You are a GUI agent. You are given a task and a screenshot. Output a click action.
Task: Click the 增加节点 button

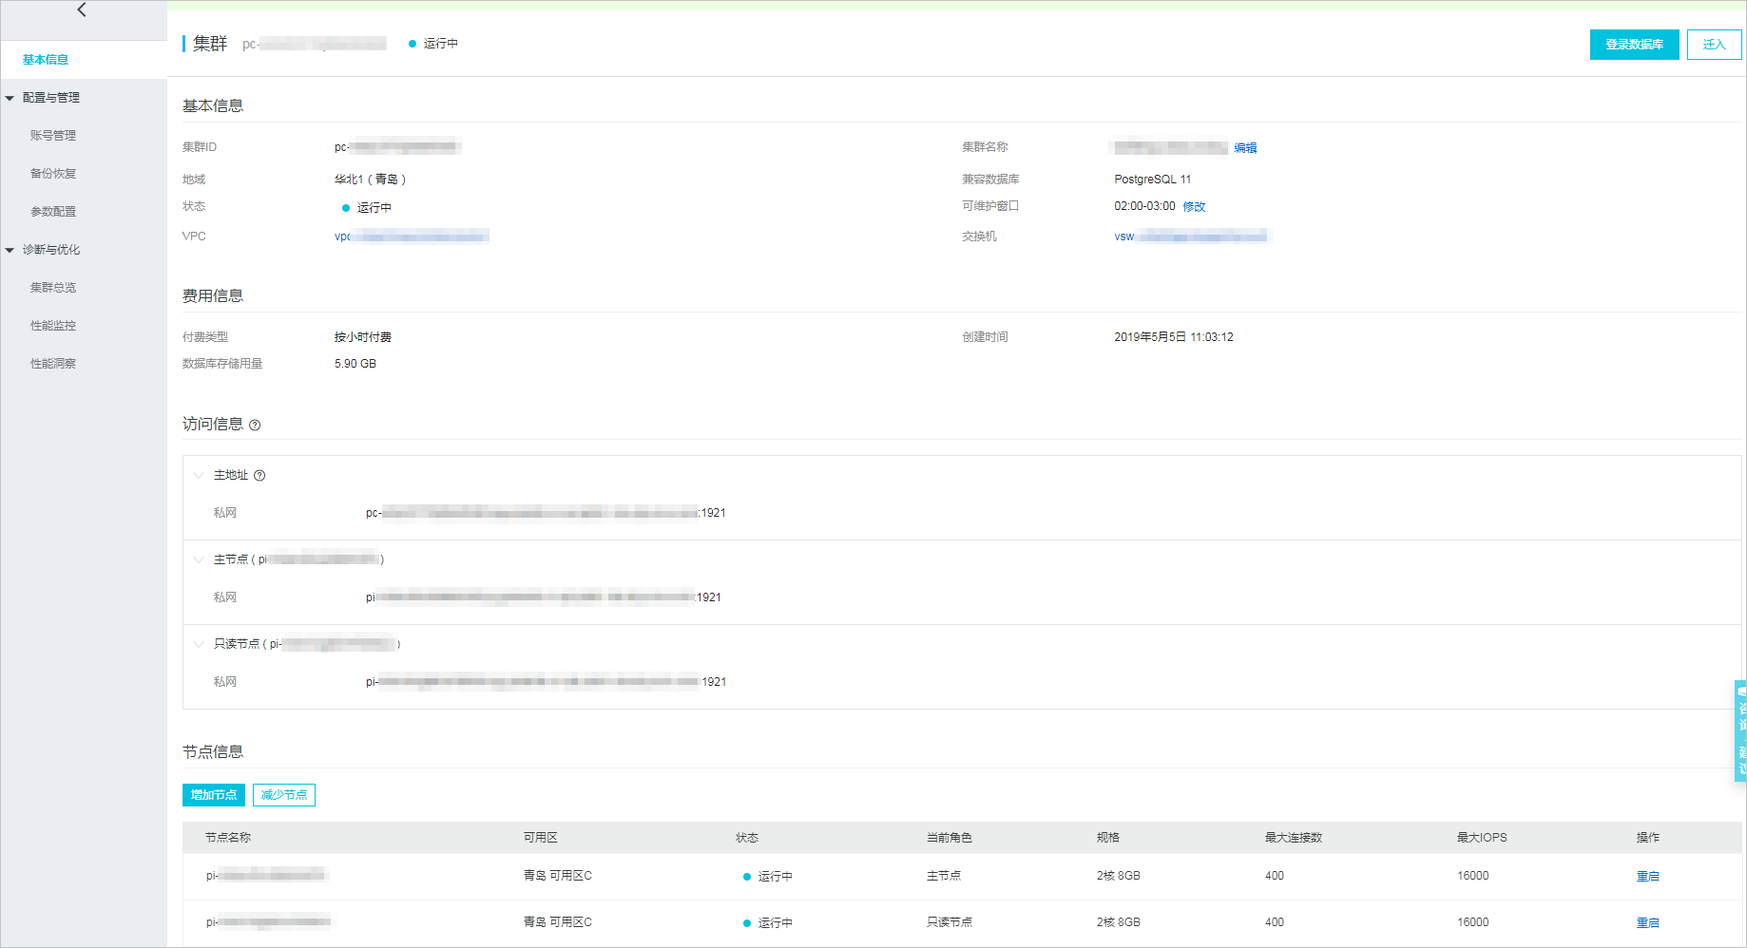click(x=214, y=795)
